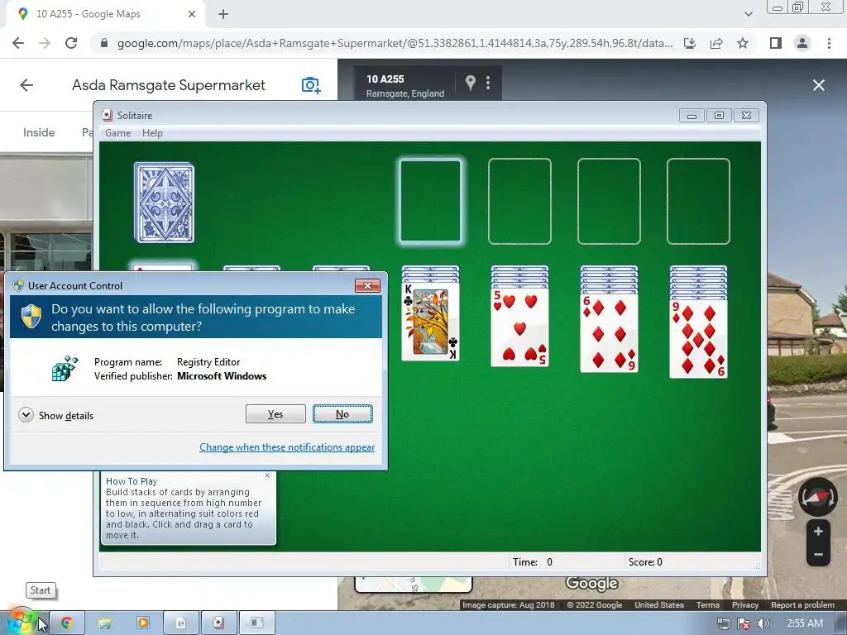Image resolution: width=847 pixels, height=635 pixels.
Task: Open the Game menu in Solitaire
Action: [117, 133]
